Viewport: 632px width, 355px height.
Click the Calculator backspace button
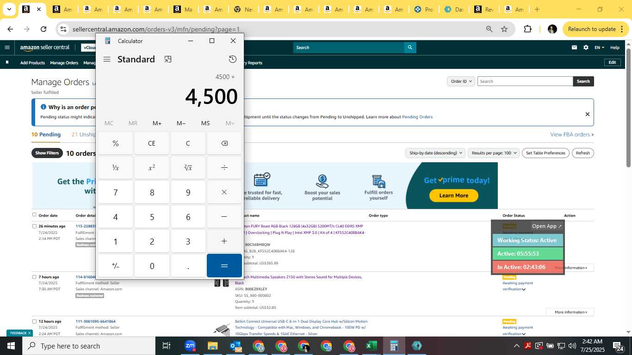pos(224,143)
